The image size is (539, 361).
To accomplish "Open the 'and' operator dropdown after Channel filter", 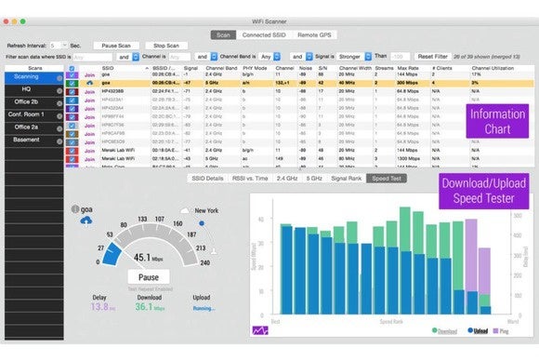I will [x=206, y=57].
